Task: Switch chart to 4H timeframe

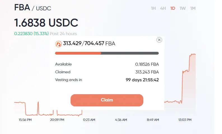Action: (x=163, y=8)
